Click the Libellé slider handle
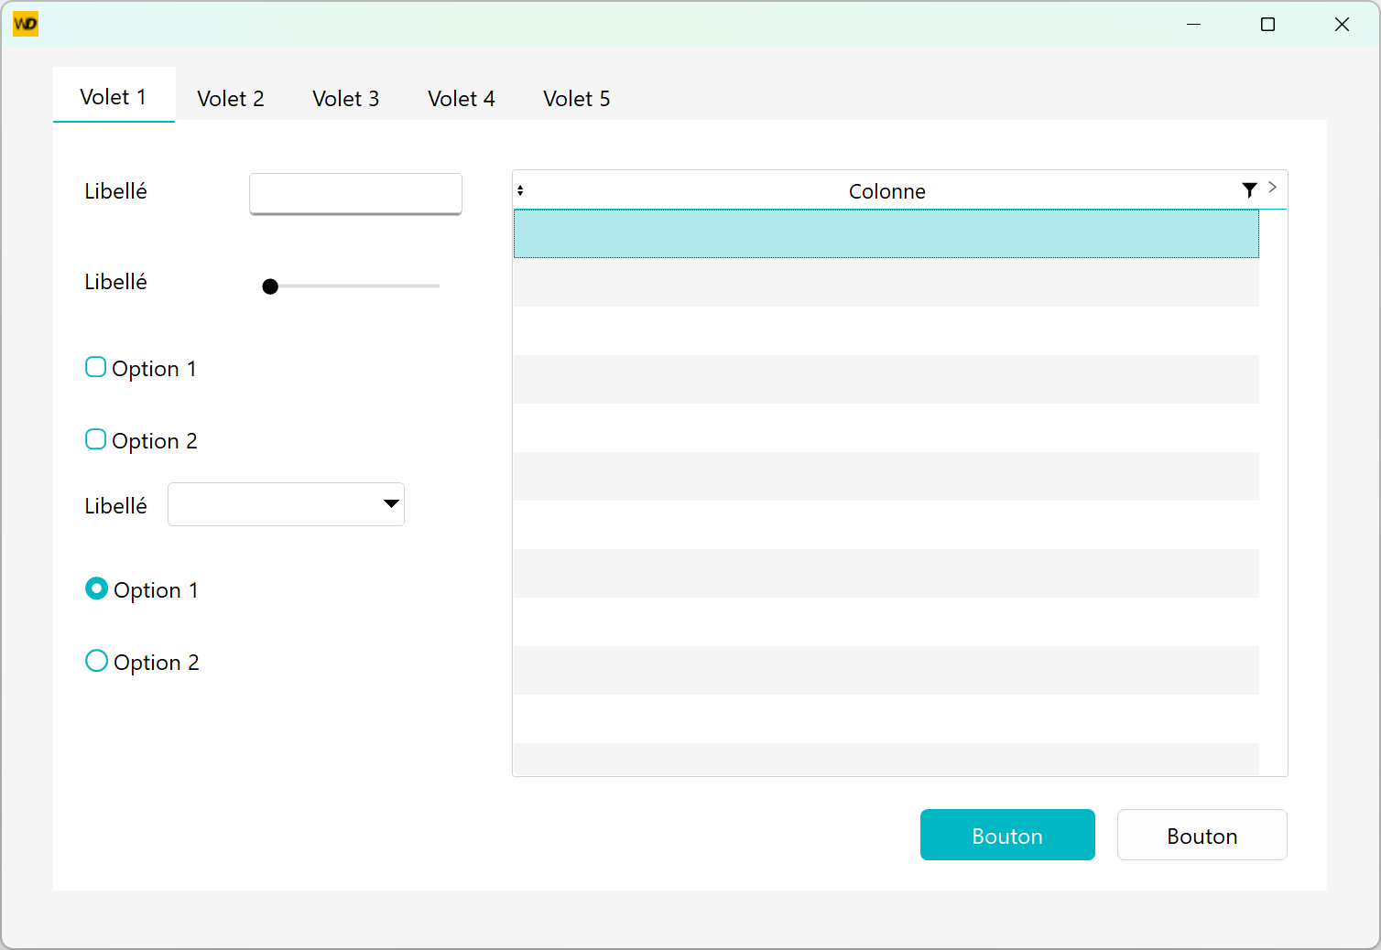Image resolution: width=1381 pixels, height=950 pixels. click(270, 286)
